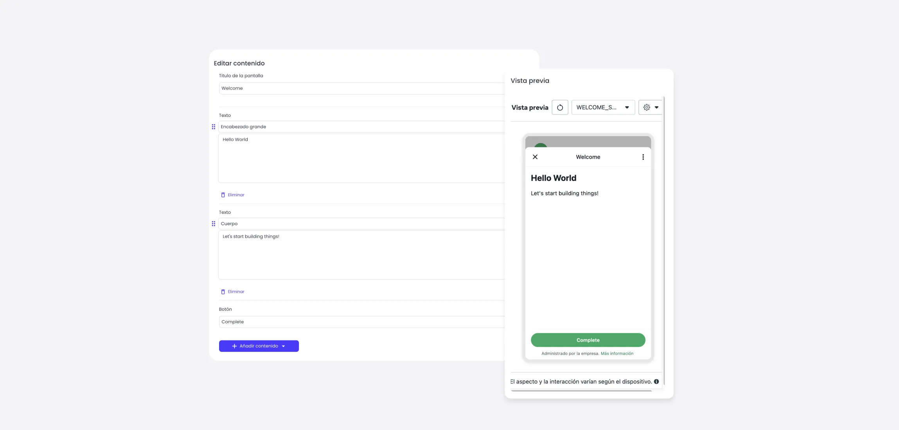The height and width of the screenshot is (430, 899).
Task: Expand the settings gear dropdown in preview toolbar
Action: [x=651, y=107]
